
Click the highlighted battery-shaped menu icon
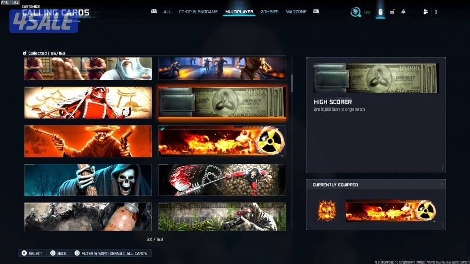tap(380, 12)
